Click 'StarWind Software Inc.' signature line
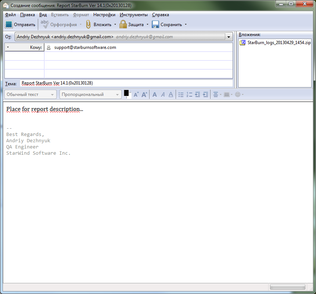 38,153
